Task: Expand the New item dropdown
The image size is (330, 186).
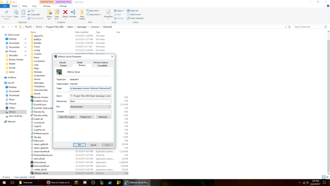Action: [x=93, y=10]
